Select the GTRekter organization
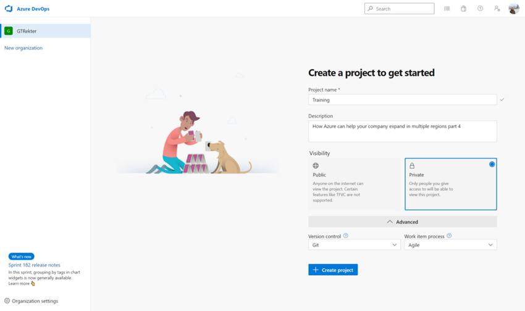This screenshot has width=525, height=311. coord(45,31)
